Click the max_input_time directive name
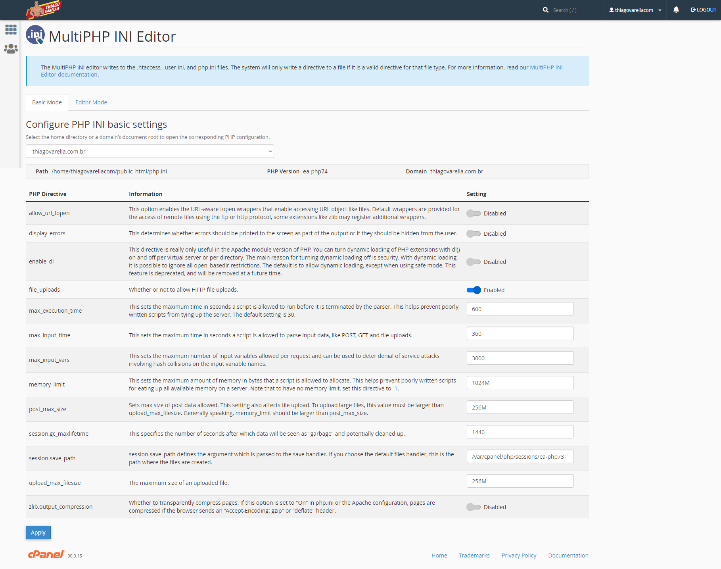Viewport: 721px width, 569px height. (x=50, y=335)
